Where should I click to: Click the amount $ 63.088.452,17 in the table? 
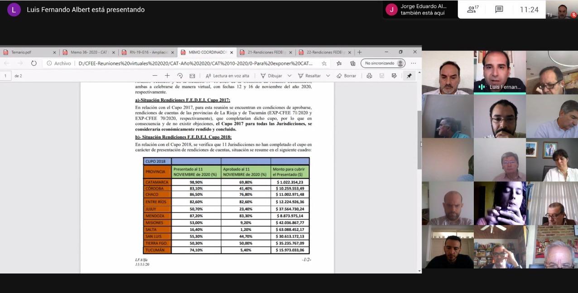[290, 230]
